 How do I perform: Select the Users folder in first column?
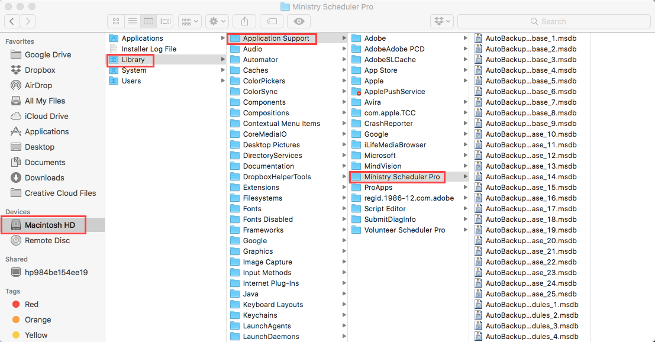[131, 81]
